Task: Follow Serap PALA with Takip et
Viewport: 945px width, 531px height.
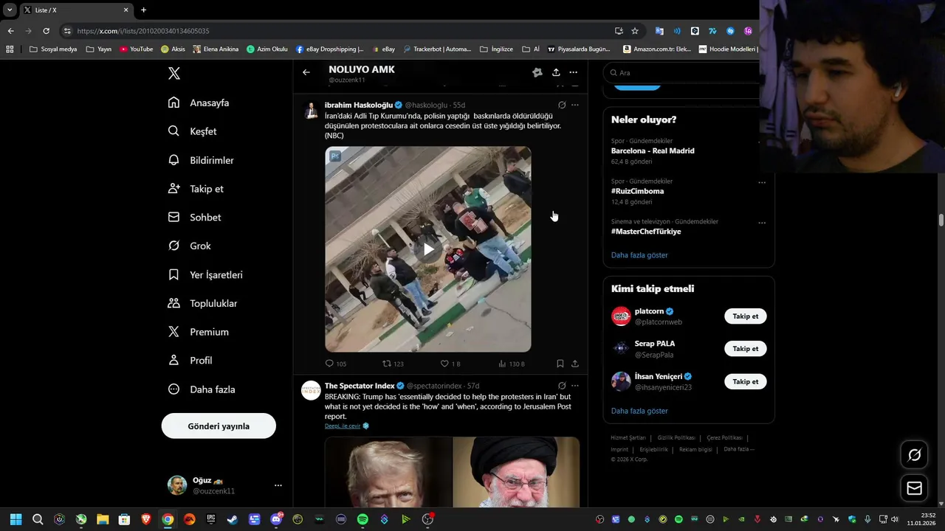Action: point(746,349)
